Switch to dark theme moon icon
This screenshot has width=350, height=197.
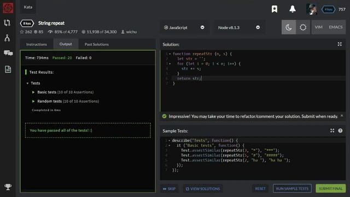289,27
